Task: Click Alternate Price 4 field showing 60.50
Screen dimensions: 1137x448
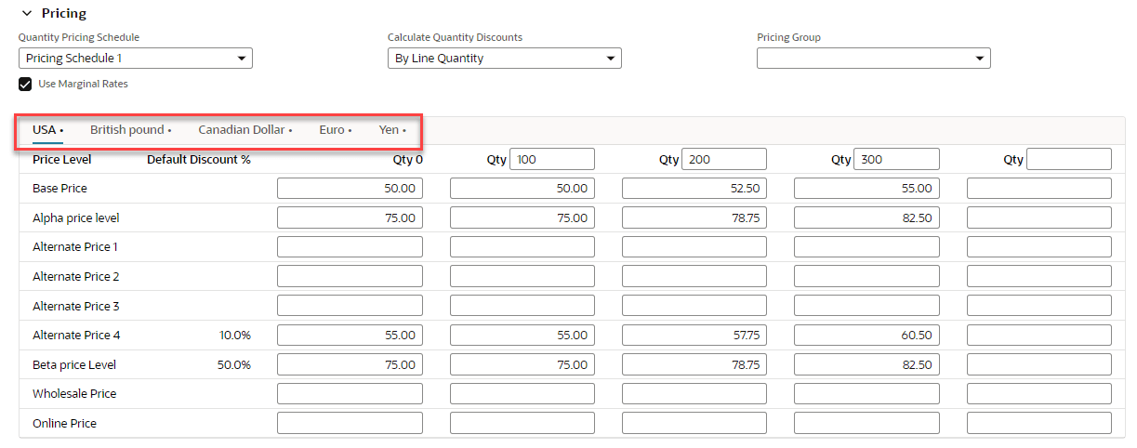Action: (866, 336)
